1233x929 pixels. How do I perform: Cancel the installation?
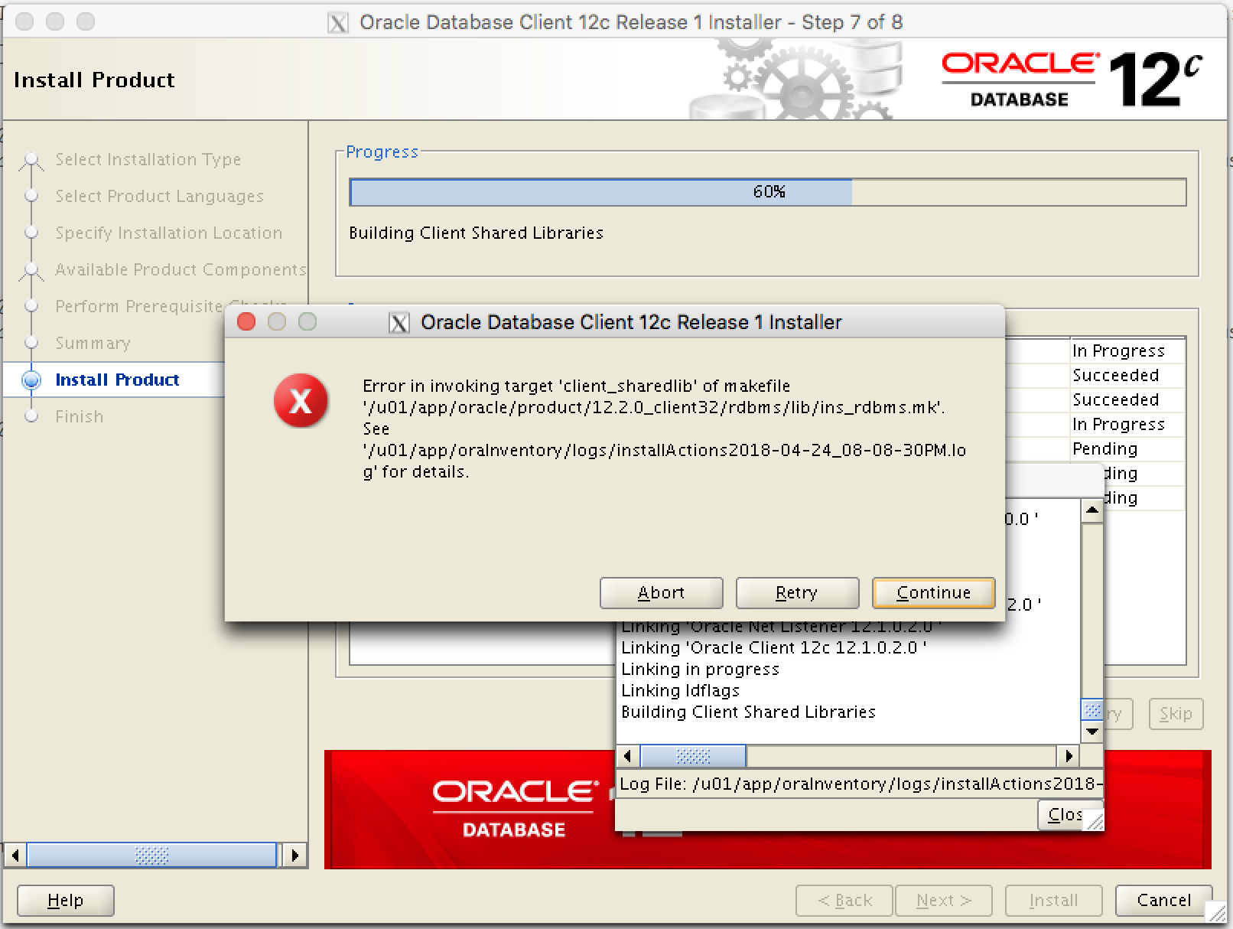point(1163,901)
